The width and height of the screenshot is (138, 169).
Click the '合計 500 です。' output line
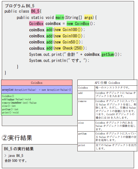[16, 161]
